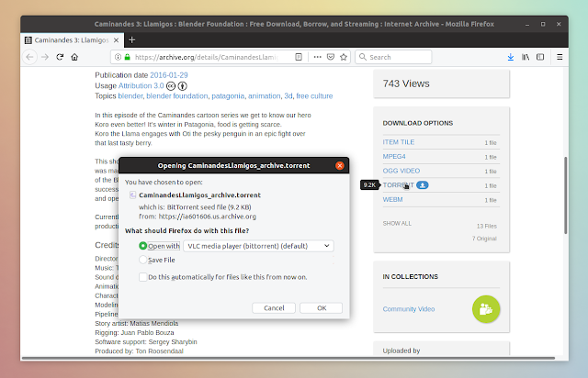588x378 pixels.
Task: Open the free culture topic link
Action: [314, 96]
